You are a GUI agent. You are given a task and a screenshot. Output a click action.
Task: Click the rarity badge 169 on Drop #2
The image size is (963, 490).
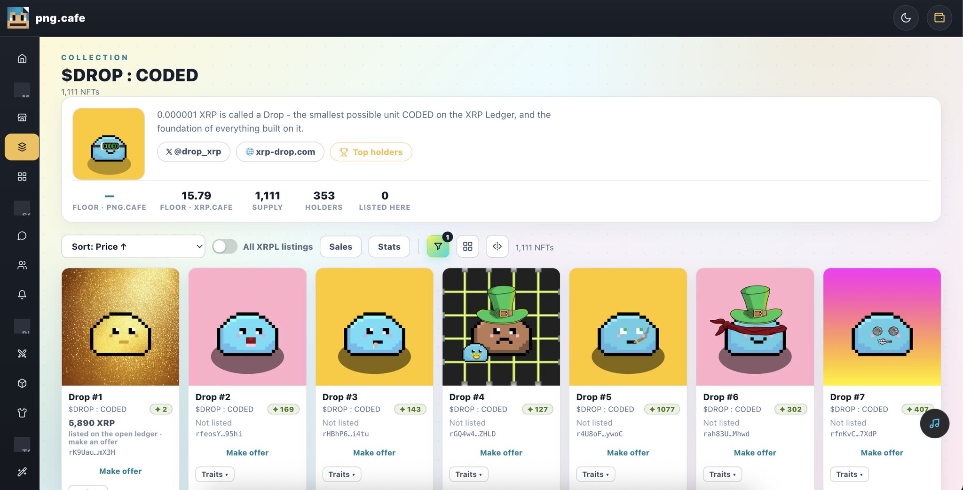(283, 409)
